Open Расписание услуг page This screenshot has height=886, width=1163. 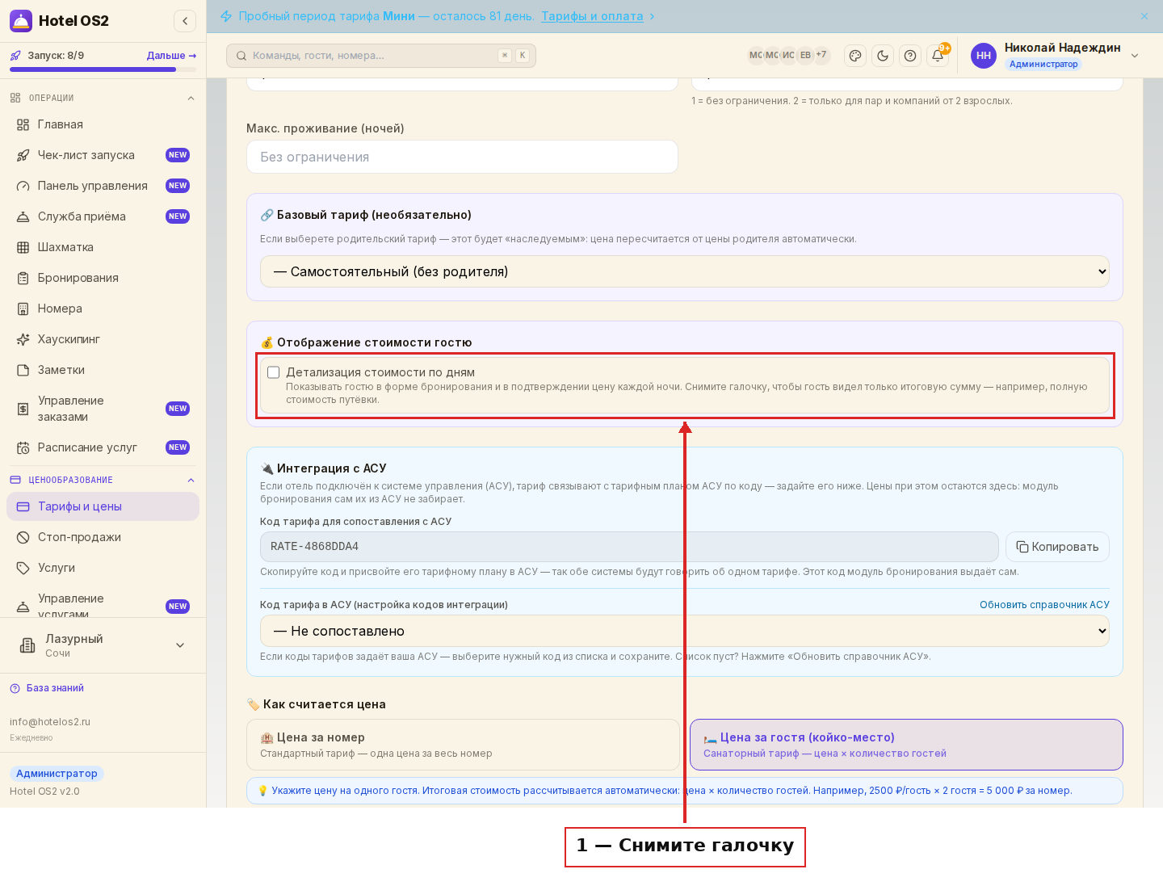103,447
